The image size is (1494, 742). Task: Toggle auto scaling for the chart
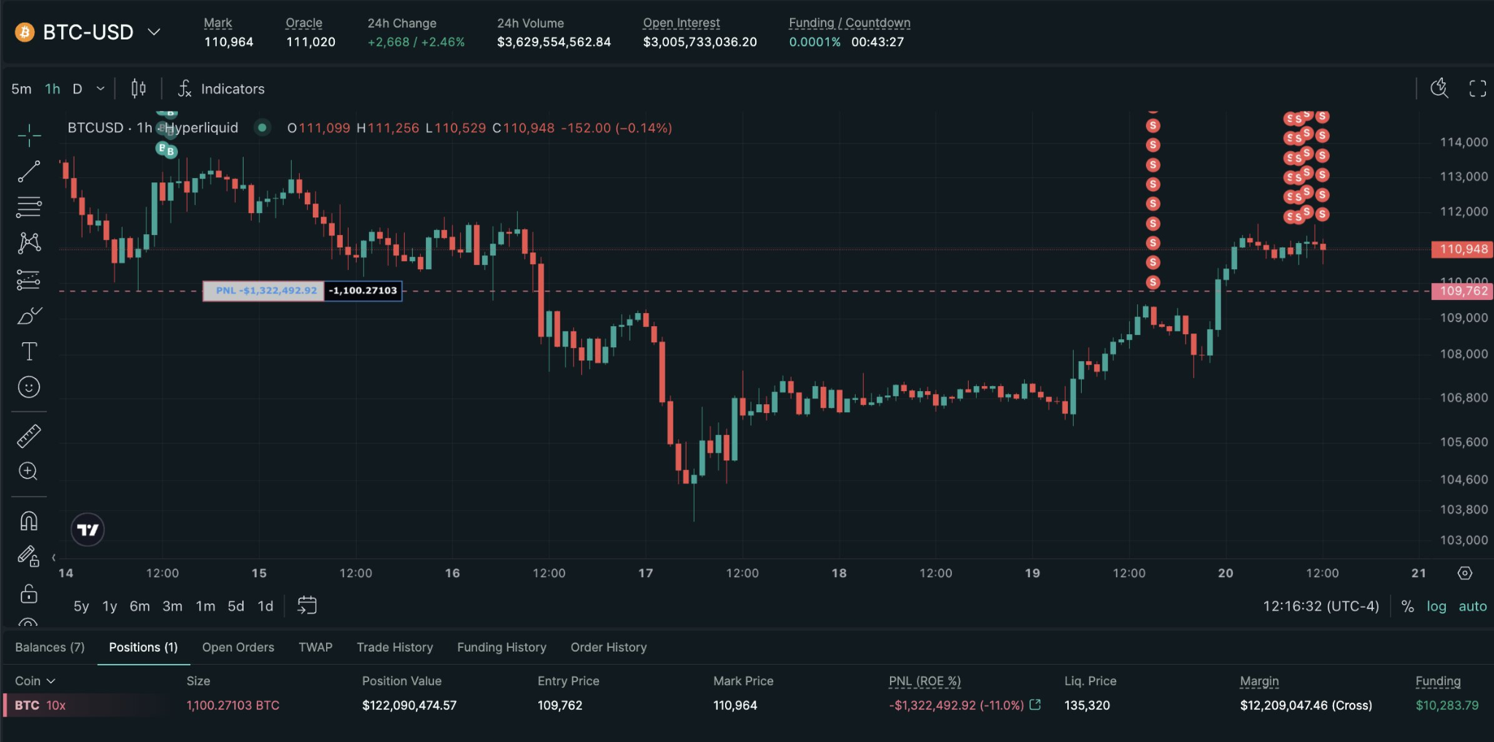click(x=1472, y=606)
